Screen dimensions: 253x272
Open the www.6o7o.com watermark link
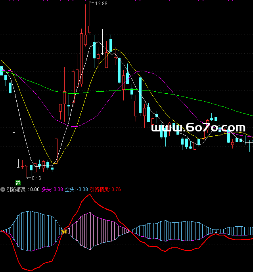click(198, 128)
